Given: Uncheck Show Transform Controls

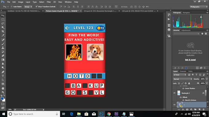Looking at the screenshot, I should coord(37,6).
